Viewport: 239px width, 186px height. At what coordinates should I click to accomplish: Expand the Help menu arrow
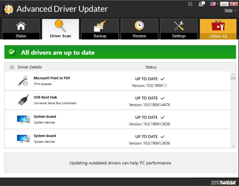[234, 11]
